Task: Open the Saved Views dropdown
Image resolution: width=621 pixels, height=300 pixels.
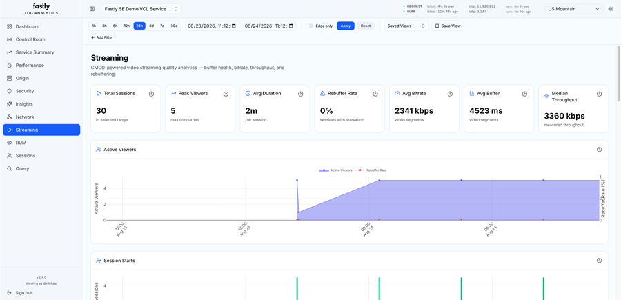Action: pyautogui.click(x=406, y=26)
